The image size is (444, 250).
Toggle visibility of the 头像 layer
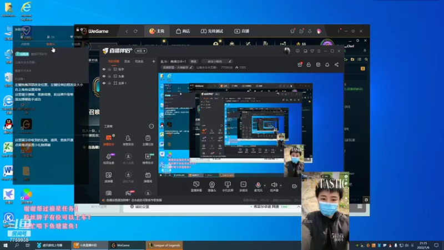click(104, 76)
